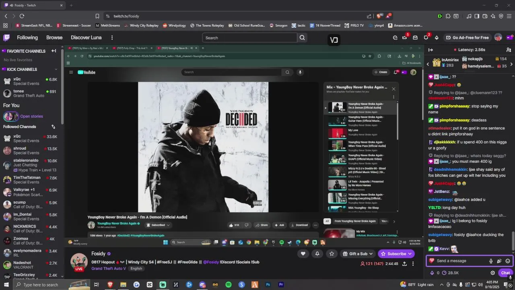Open a new browser tab
This screenshot has height=290, width=515.
tap(71, 5)
